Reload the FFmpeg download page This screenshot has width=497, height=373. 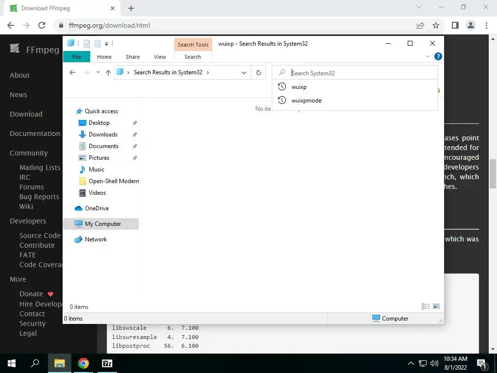pyautogui.click(x=42, y=25)
